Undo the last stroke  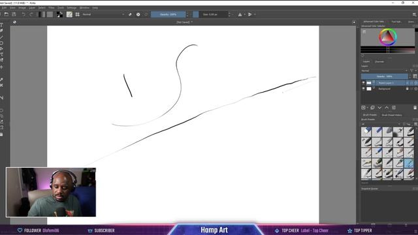pyautogui.click(x=24, y=14)
